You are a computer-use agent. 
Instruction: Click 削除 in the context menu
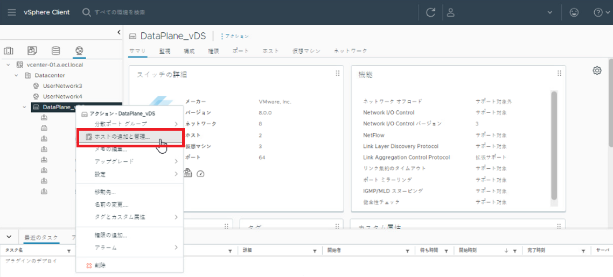[x=100, y=265]
